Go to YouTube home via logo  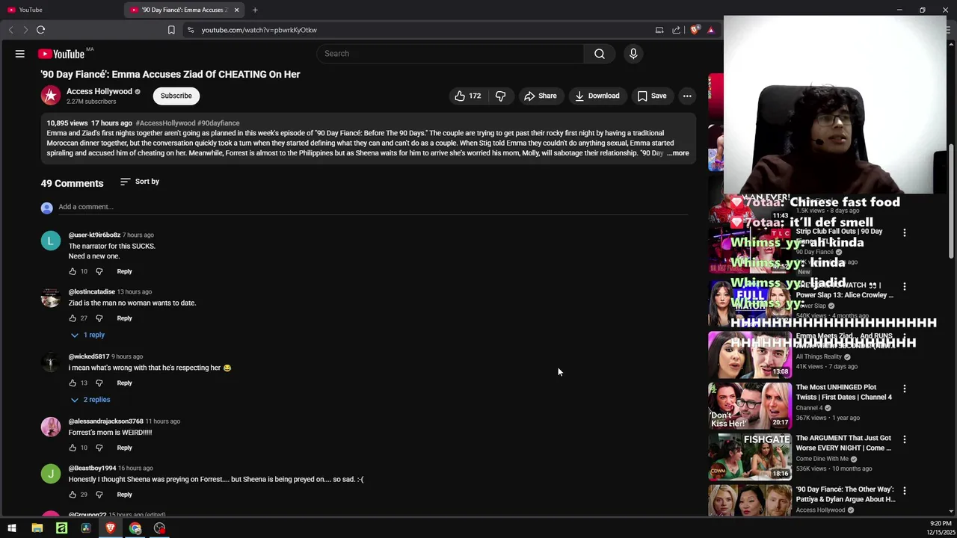click(61, 54)
